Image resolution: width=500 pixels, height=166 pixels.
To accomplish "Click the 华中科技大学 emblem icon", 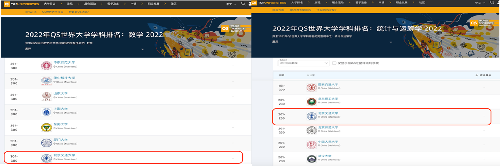I will click(46, 81).
